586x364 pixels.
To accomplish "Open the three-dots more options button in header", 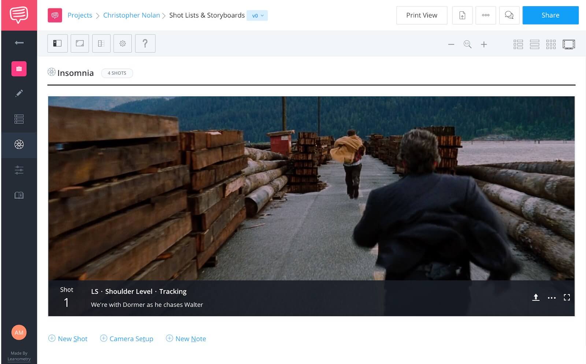I will 486,15.
